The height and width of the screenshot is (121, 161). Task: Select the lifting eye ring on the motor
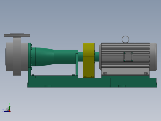pos(125,39)
